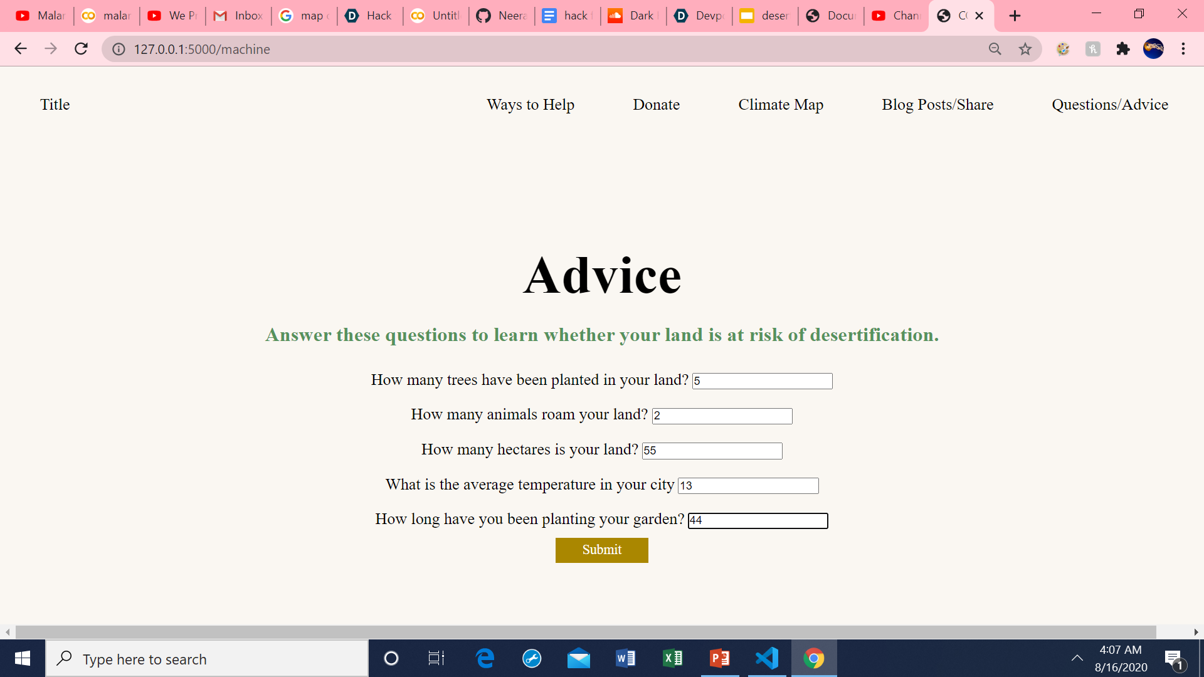Click the browser reload icon
Image resolution: width=1204 pixels, height=677 pixels.
click(x=81, y=49)
